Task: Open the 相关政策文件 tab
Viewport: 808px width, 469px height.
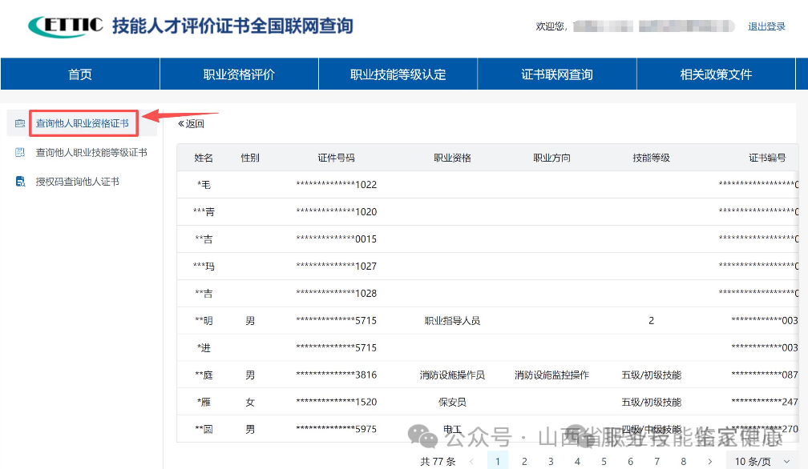Action: [716, 74]
